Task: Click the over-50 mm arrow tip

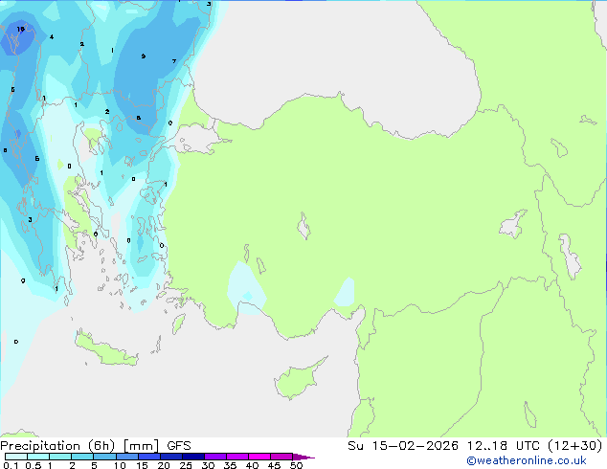Action: 303,457
